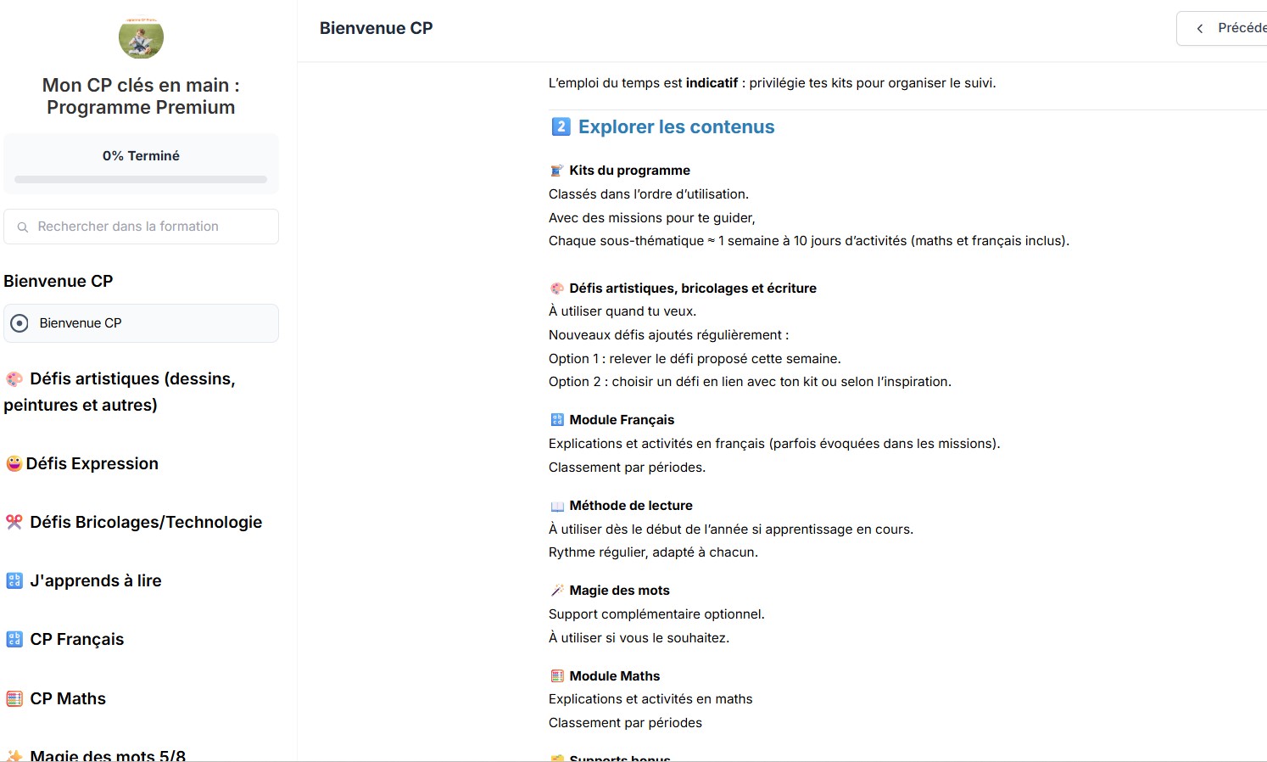
Task: Open the J'apprends à lire module
Action: tap(96, 580)
